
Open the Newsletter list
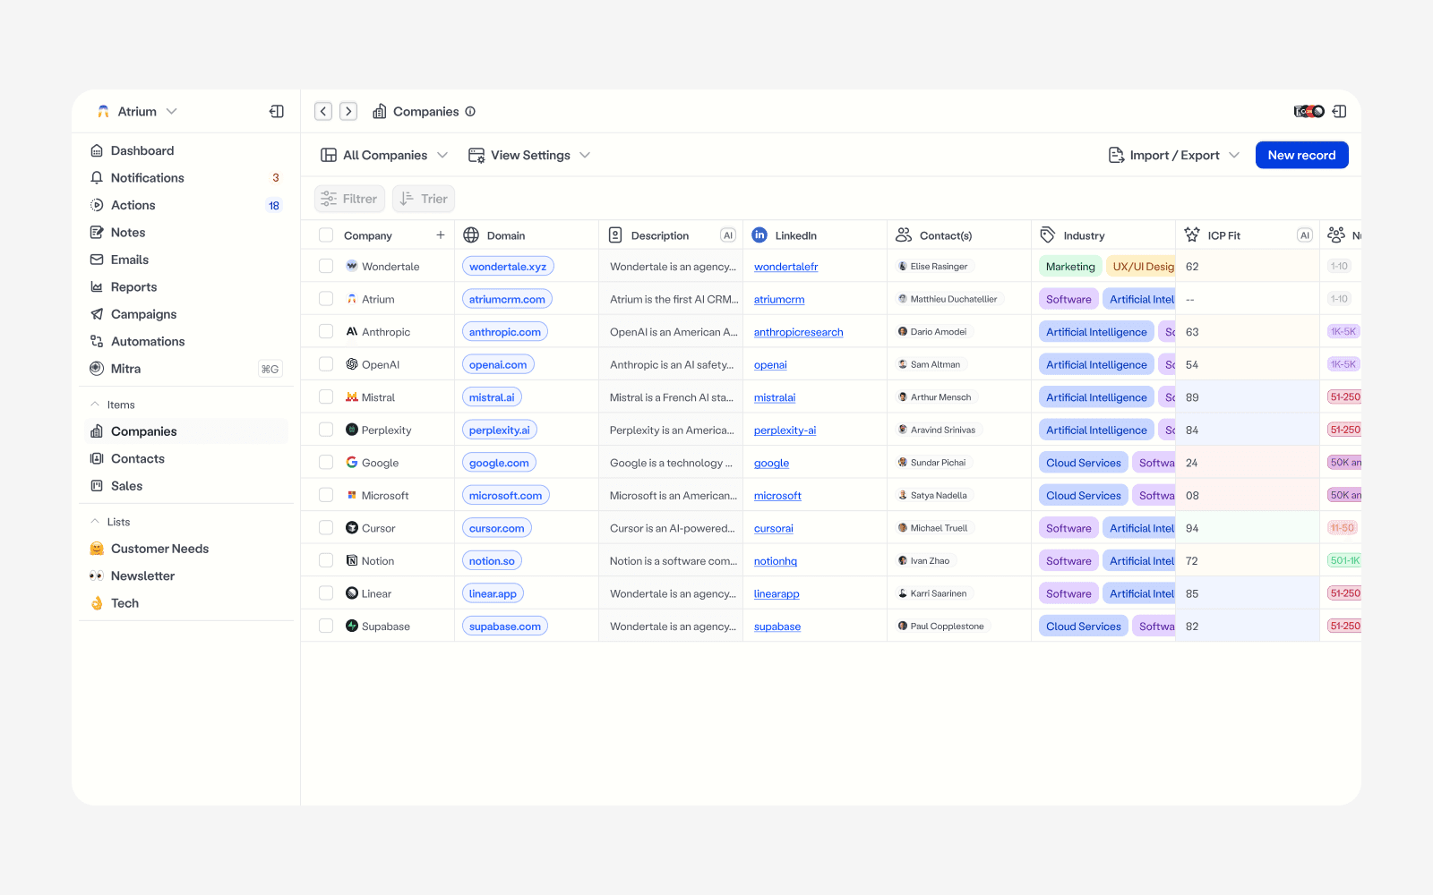pos(186,576)
